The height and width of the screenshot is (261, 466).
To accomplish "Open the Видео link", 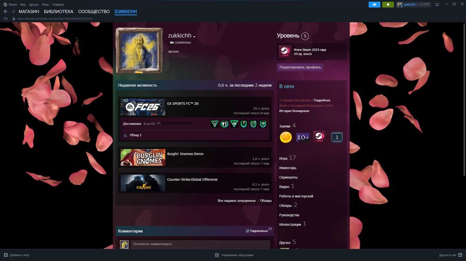I will (287, 186).
